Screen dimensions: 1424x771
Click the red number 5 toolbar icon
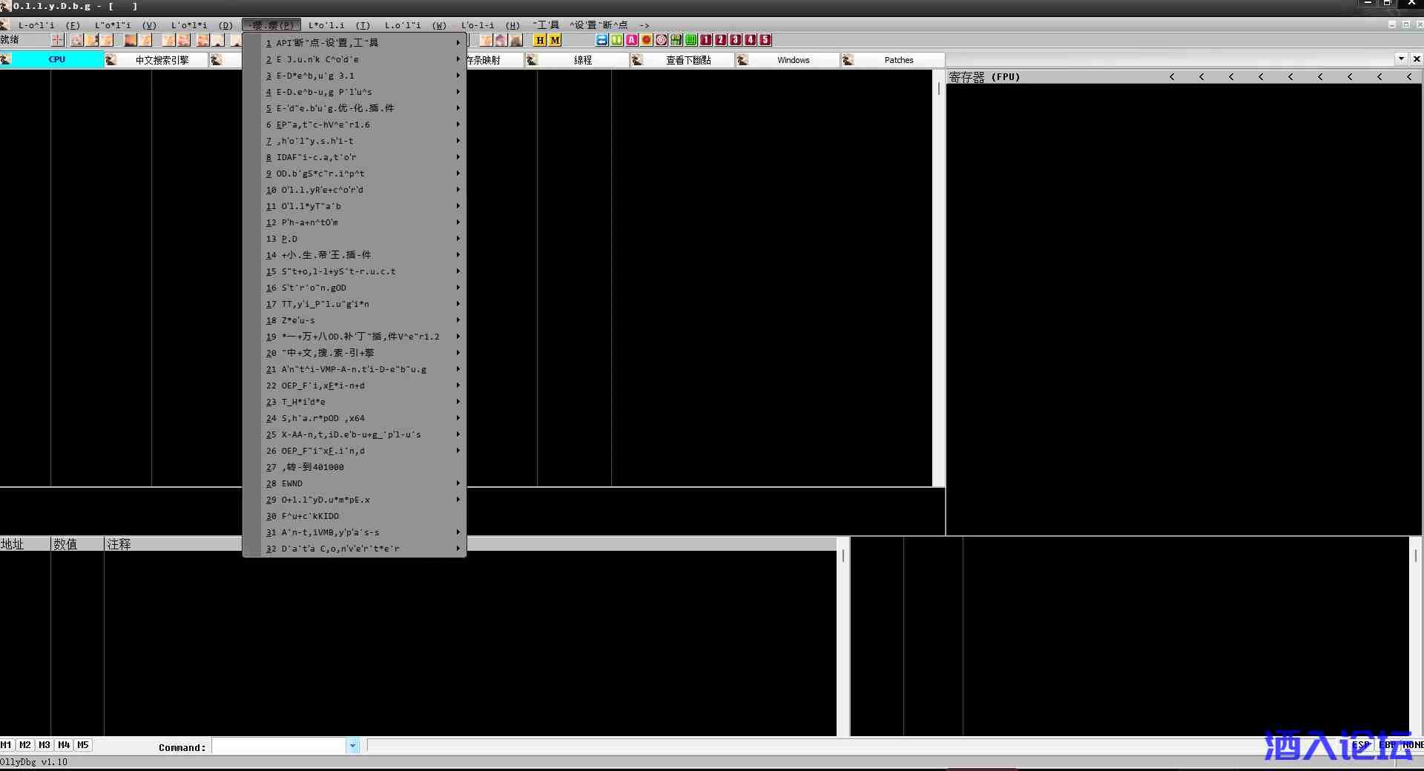765,40
